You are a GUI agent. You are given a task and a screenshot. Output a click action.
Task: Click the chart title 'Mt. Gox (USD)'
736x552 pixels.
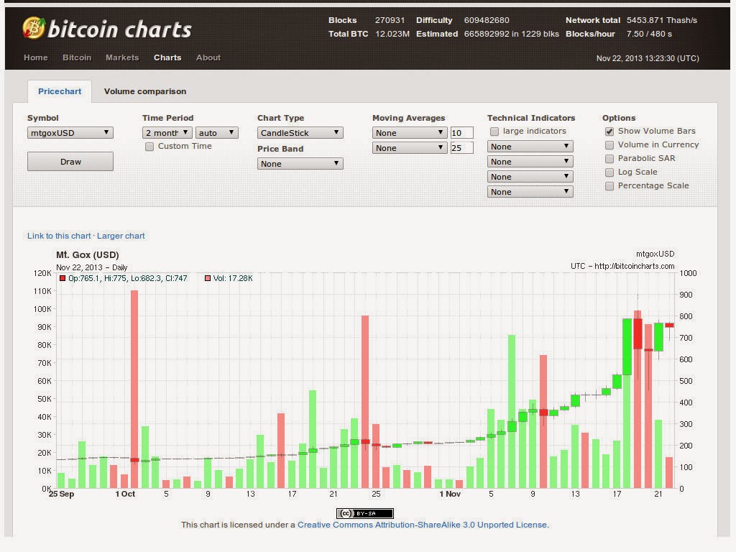pos(87,255)
